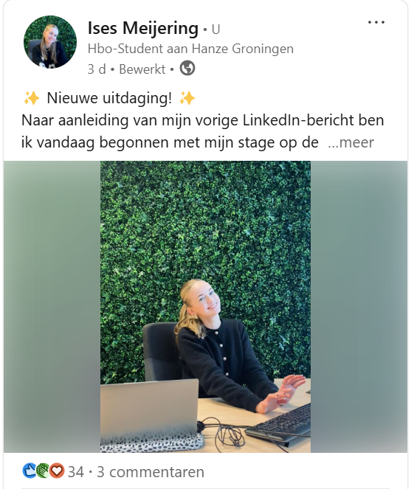The image size is (414, 489).
Task: Open the woman-at-desk post photo
Action: pyautogui.click(x=205, y=307)
